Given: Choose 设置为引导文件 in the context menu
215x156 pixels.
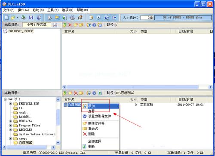Looking at the screenshot, I should 101,116.
